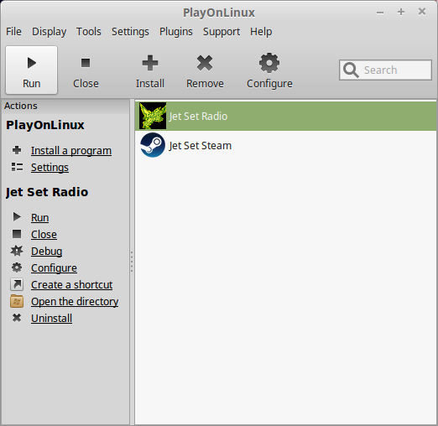438x426 pixels.
Task: Click the folder icon beside Open the directory
Action: (x=17, y=301)
